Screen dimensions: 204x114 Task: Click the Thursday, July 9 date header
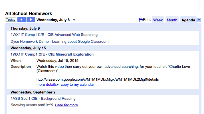coord(25,28)
